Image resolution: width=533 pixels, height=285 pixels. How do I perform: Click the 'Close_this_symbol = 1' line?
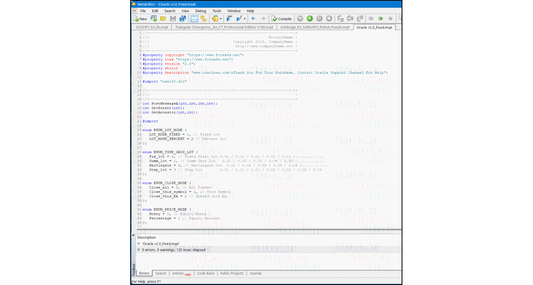pyautogui.click(x=190, y=192)
